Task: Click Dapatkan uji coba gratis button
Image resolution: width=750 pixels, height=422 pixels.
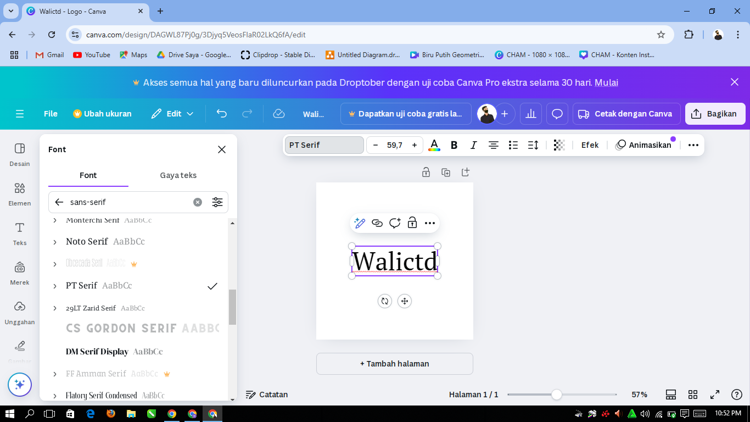Action: (406, 114)
